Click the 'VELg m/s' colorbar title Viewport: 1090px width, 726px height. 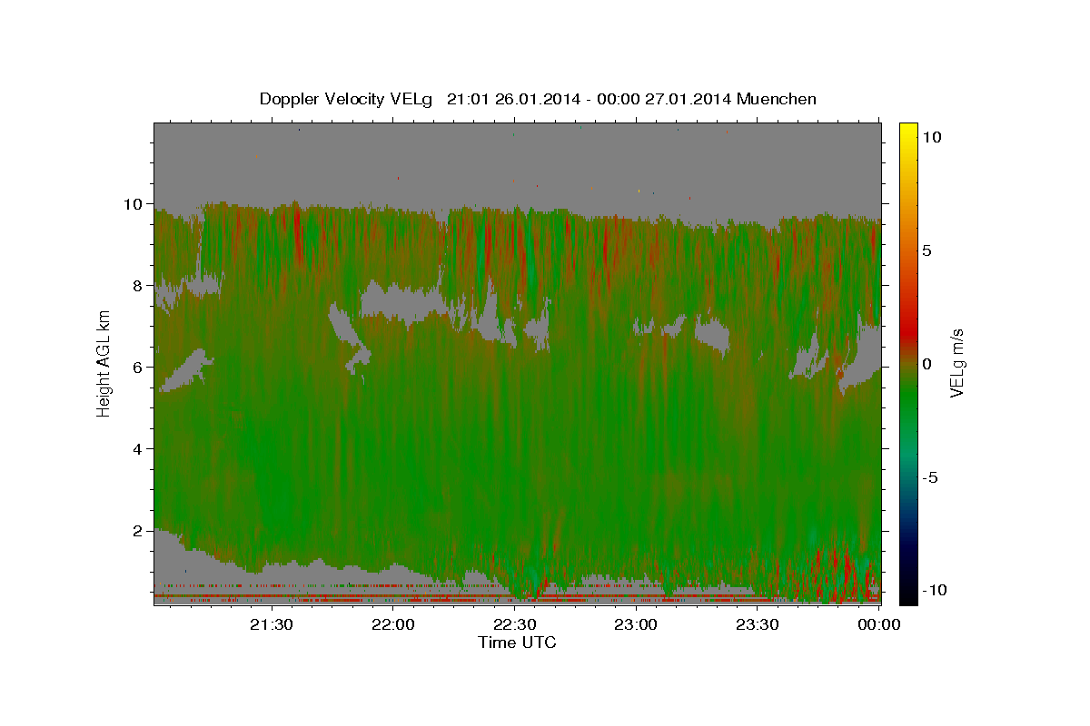[957, 363]
